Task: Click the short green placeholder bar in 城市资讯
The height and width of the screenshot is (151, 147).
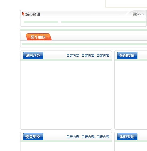Action: (x=41, y=22)
